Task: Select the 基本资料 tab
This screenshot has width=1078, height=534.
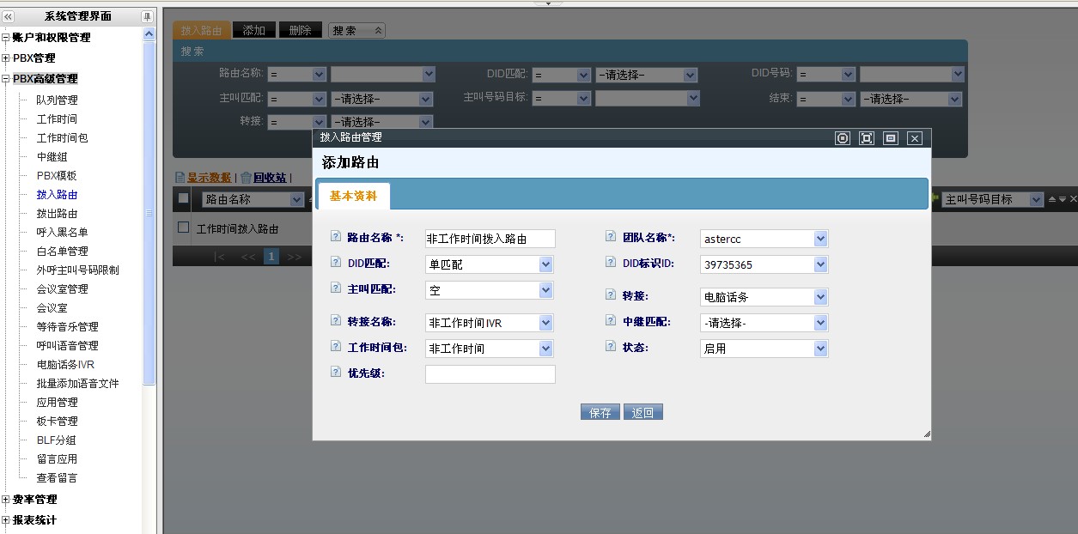Action: point(353,196)
